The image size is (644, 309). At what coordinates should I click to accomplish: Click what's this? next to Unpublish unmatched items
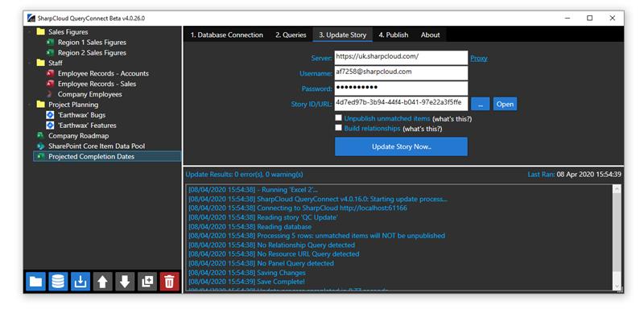(x=452, y=118)
